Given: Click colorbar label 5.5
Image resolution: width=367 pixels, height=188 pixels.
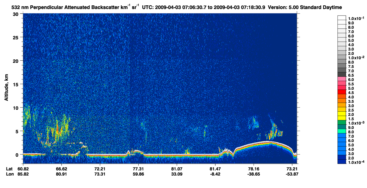Looking at the screenshot, I should (x=351, y=84).
